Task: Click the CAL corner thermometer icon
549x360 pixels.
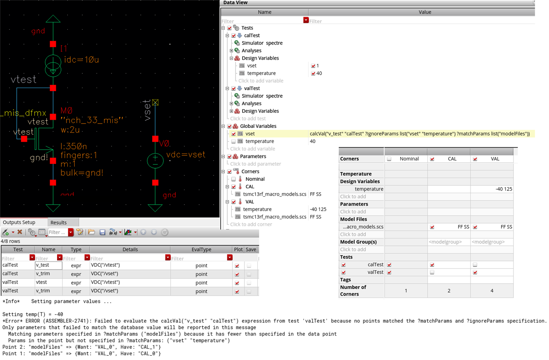Action: pos(241,187)
